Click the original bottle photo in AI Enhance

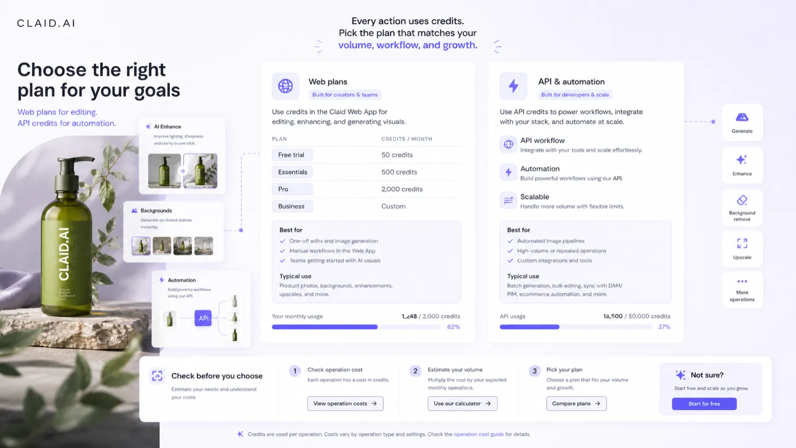tap(165, 171)
